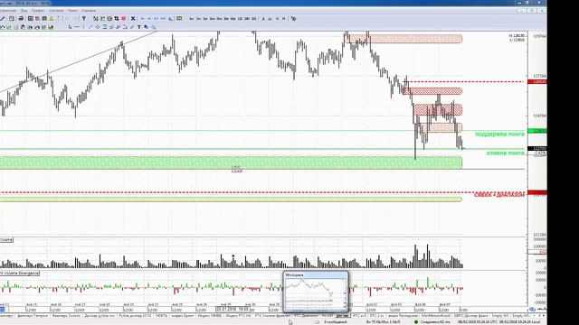Viewport: 579px width, 325px height.
Task: Select the horizontal line drawing tool
Action: (77, 27)
